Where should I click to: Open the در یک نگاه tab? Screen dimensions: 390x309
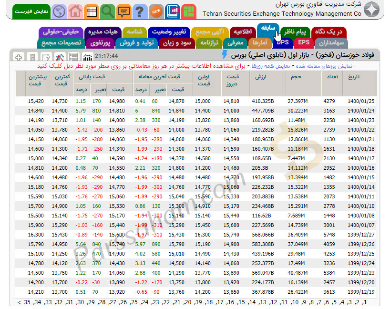[x=328, y=32]
